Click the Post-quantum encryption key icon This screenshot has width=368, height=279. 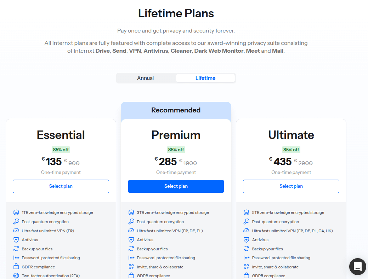click(16, 221)
